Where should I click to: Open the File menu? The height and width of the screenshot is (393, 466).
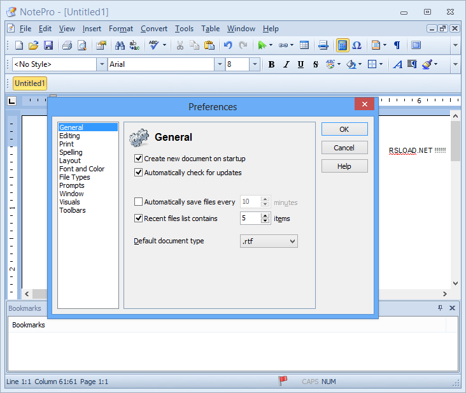(x=25, y=29)
